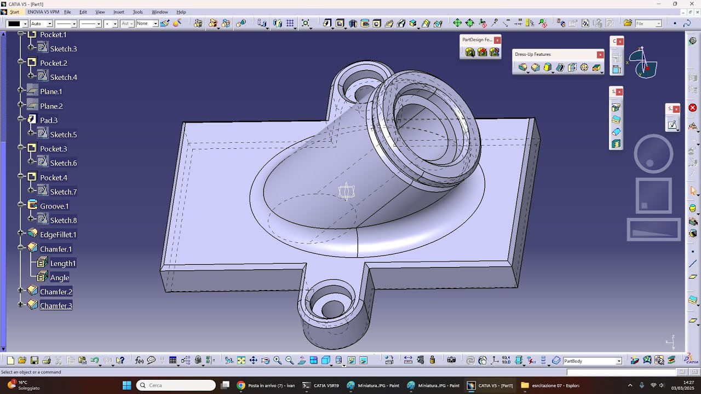Click the Capture camera icon
Image resolution: width=701 pixels, height=394 pixels.
tap(451, 360)
